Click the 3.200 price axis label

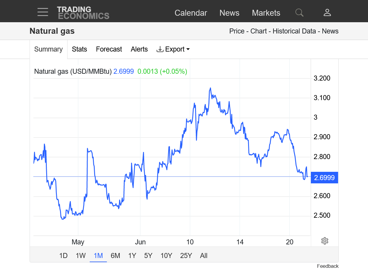point(322,78)
